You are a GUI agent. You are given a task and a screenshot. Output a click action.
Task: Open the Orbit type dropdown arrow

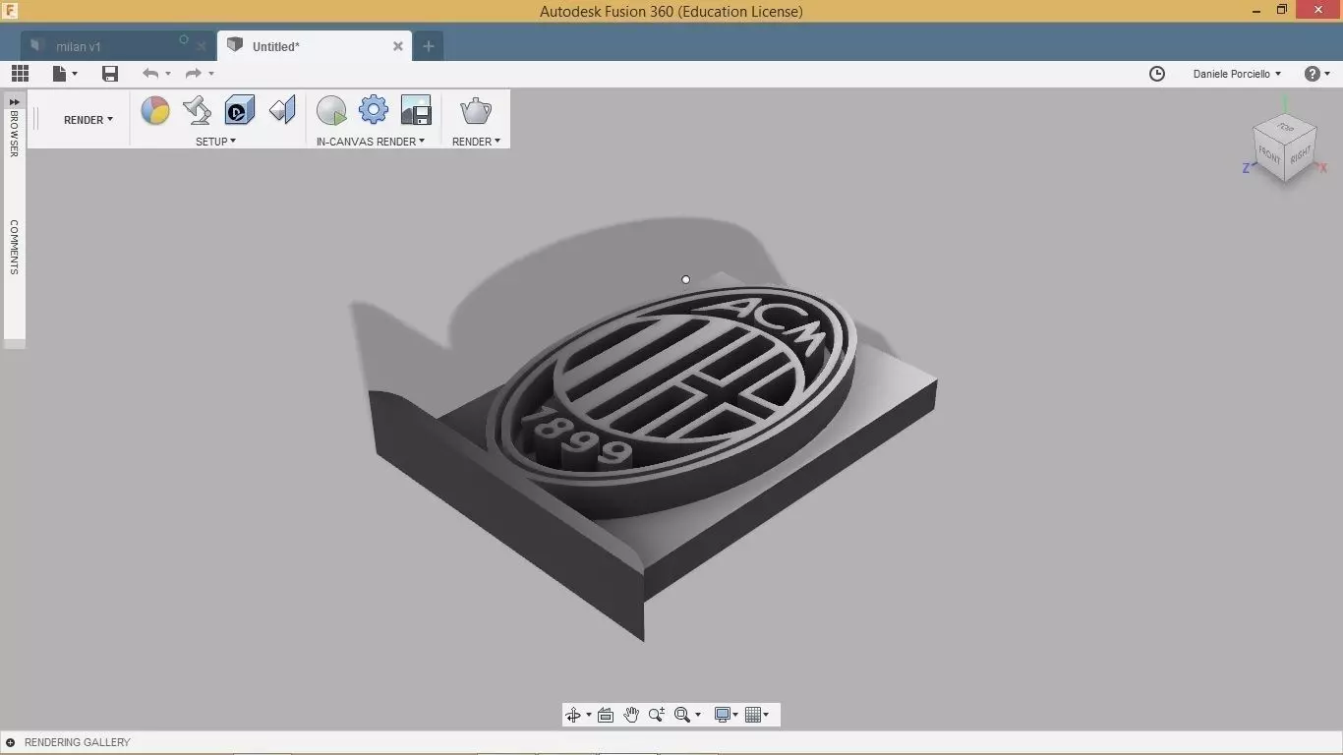pos(589,715)
